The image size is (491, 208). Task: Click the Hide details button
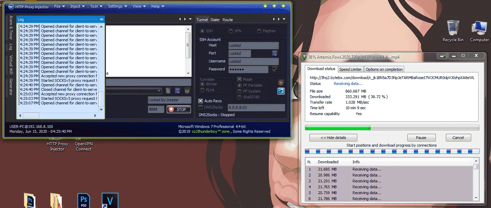coord(333,138)
